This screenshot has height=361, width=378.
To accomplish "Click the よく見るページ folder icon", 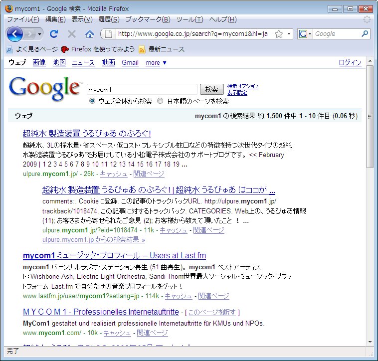I will click(x=9, y=50).
